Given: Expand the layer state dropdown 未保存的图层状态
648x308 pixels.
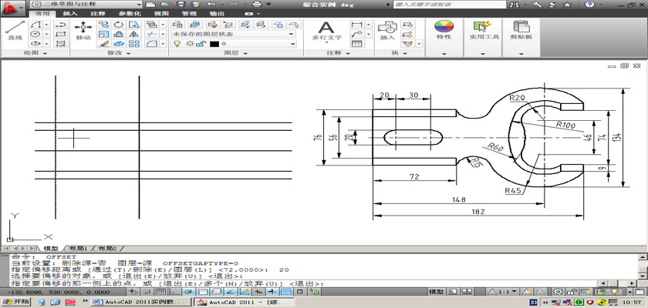Looking at the screenshot, I should (x=291, y=34).
